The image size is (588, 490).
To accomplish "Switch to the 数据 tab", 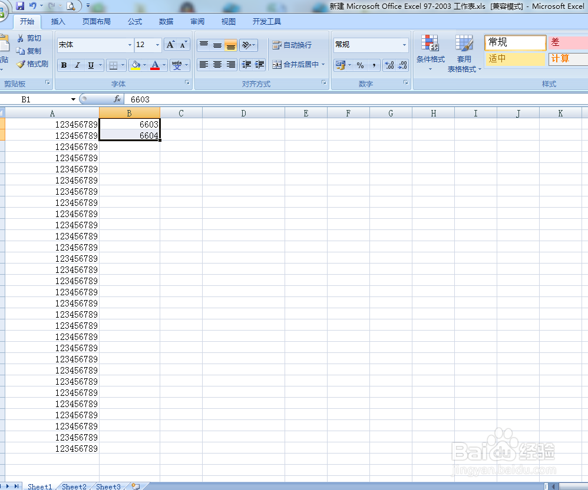I will point(166,22).
